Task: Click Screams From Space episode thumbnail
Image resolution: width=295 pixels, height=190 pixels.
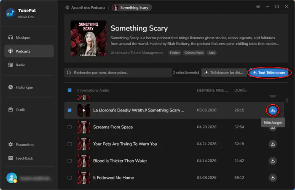Action: click(x=84, y=127)
